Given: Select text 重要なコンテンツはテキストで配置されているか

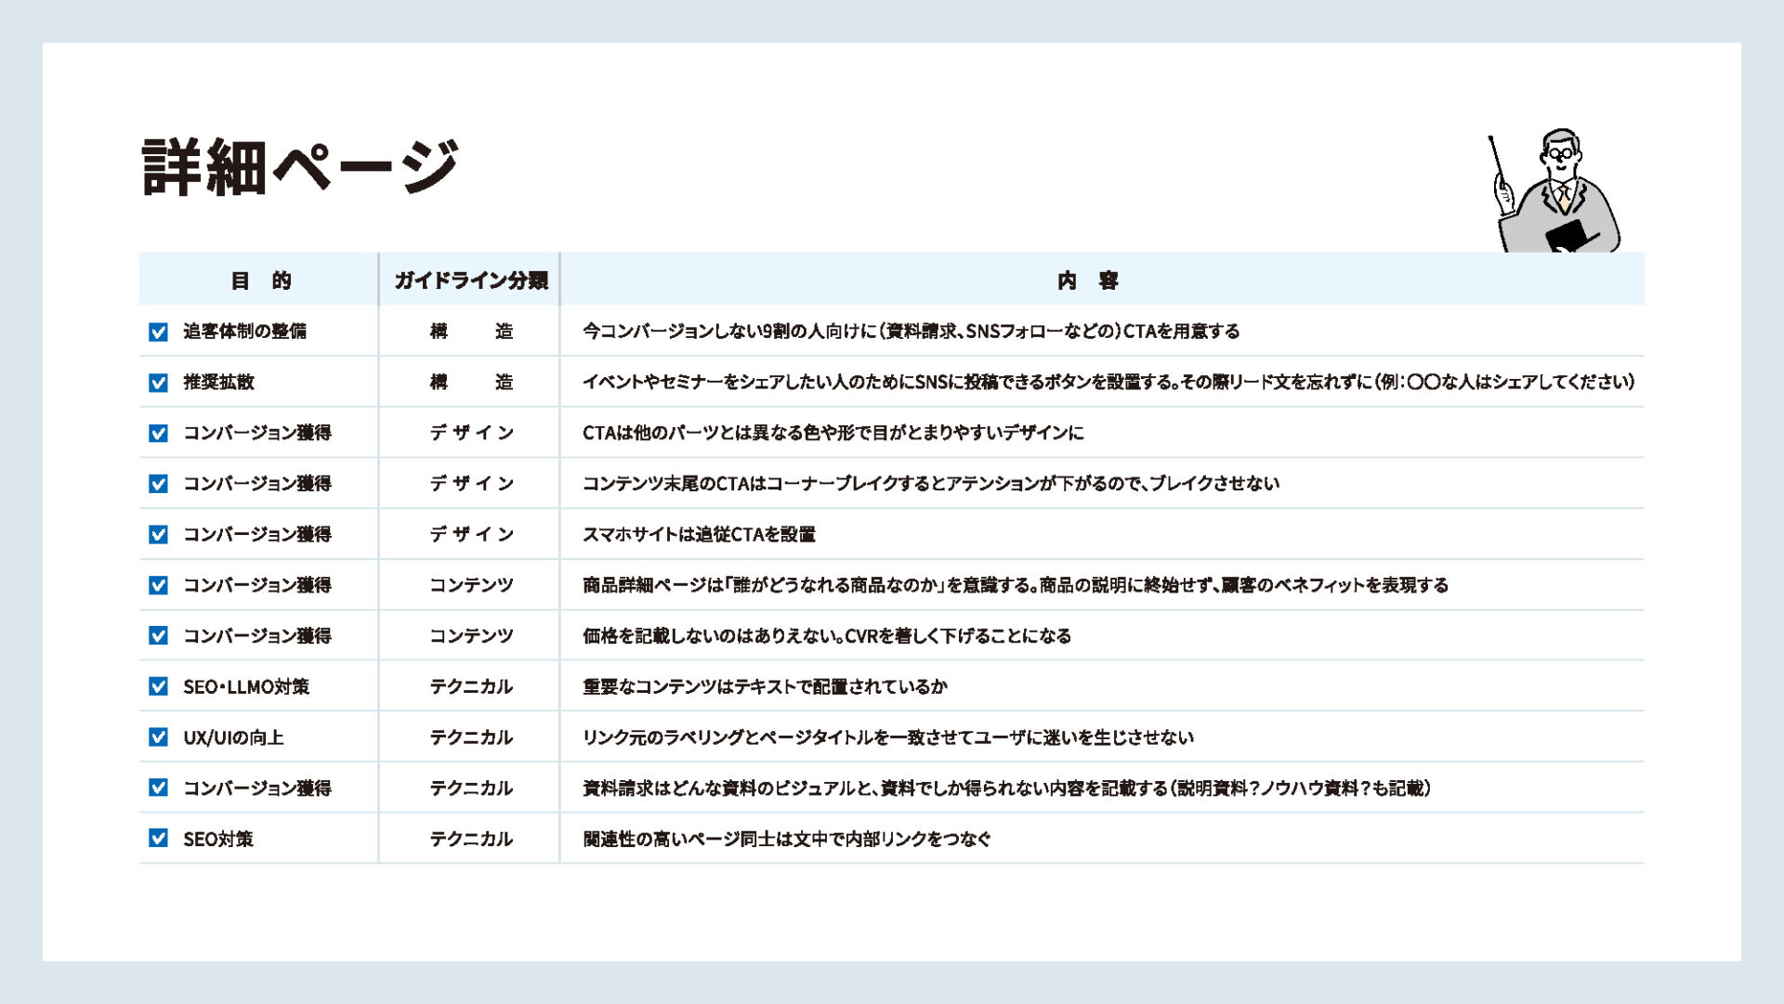Looking at the screenshot, I should click(766, 687).
